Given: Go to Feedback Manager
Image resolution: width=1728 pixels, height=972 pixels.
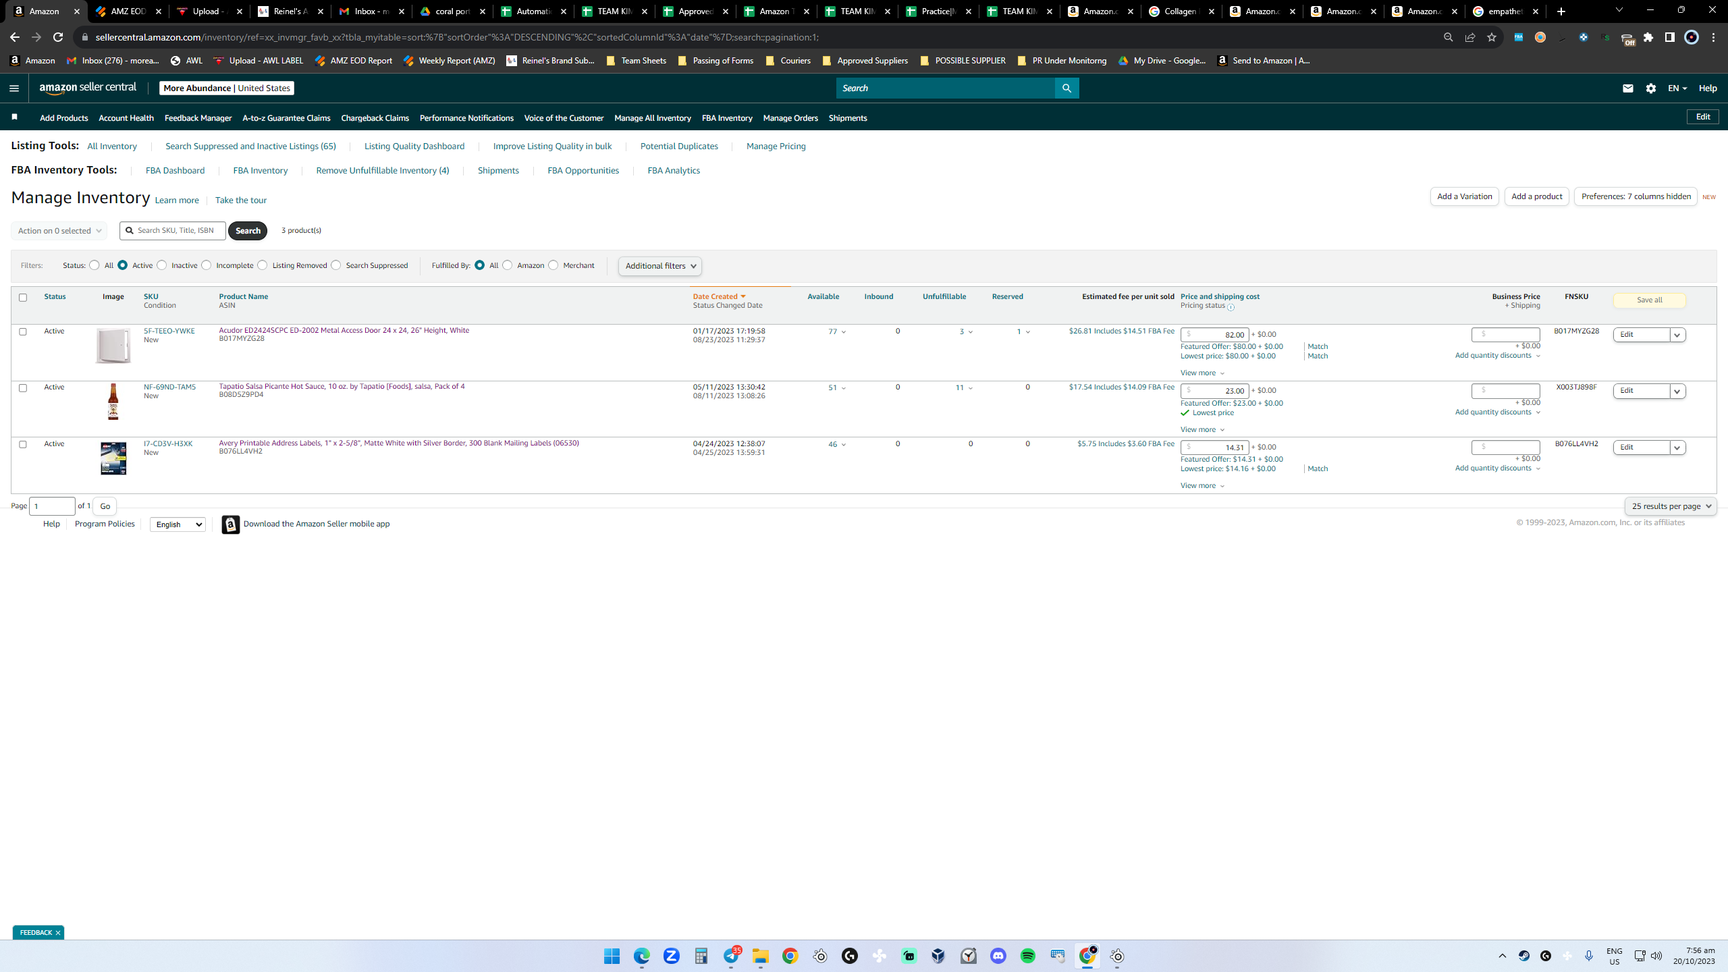Looking at the screenshot, I should (x=198, y=118).
